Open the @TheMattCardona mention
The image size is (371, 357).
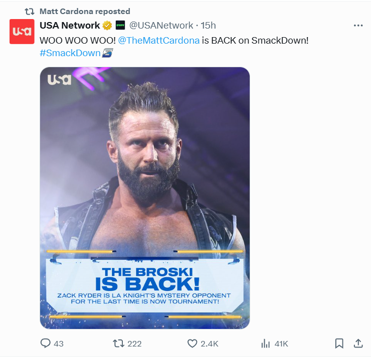pyautogui.click(x=158, y=40)
